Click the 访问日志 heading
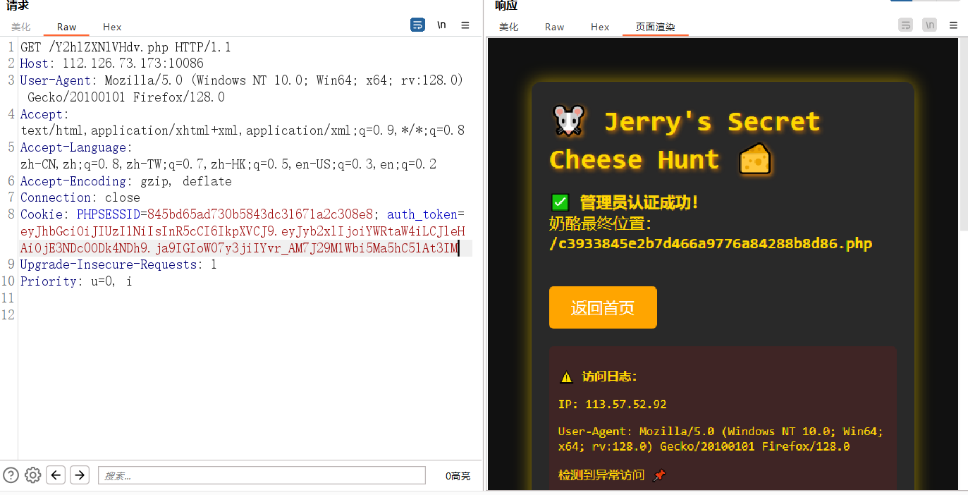968x495 pixels. [x=609, y=377]
